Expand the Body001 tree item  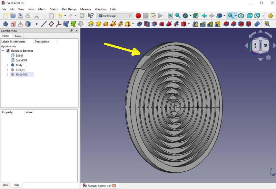7,70
